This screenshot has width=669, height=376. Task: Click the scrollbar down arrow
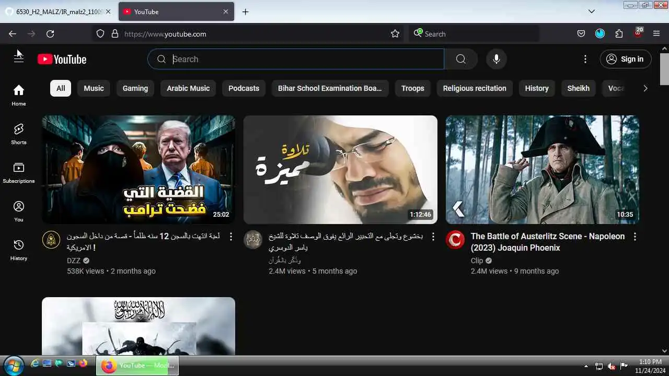[664, 351]
